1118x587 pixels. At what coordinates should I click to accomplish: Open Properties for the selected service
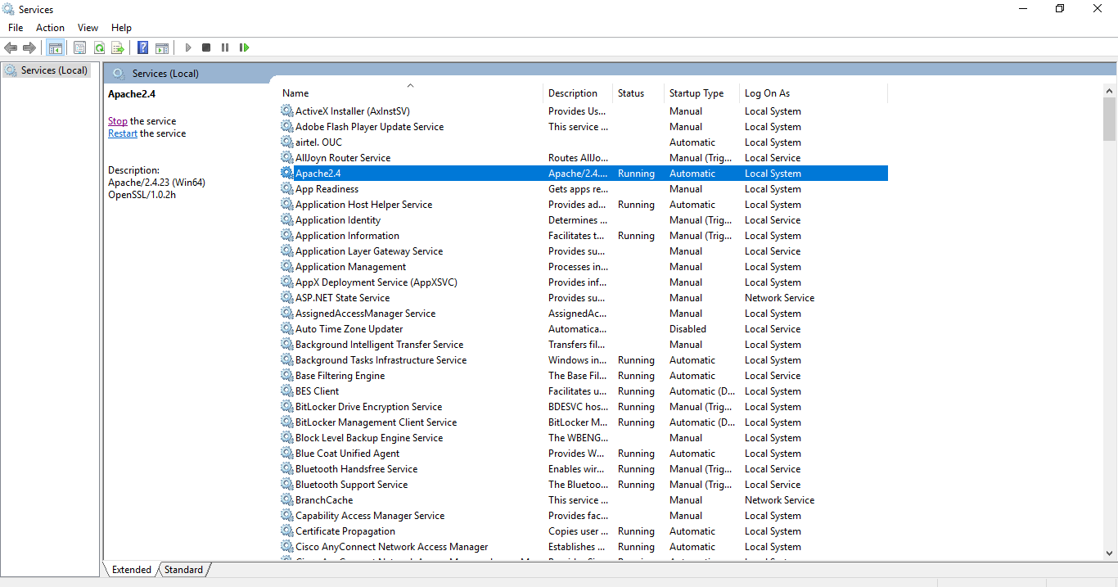click(79, 47)
